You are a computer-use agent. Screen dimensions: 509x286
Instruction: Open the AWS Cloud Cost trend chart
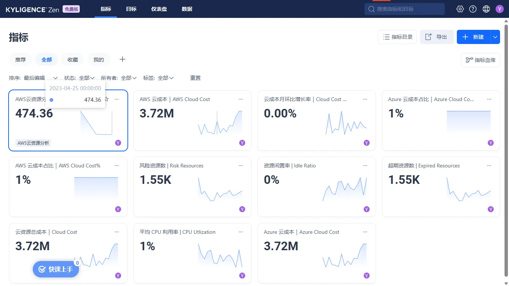(220, 123)
